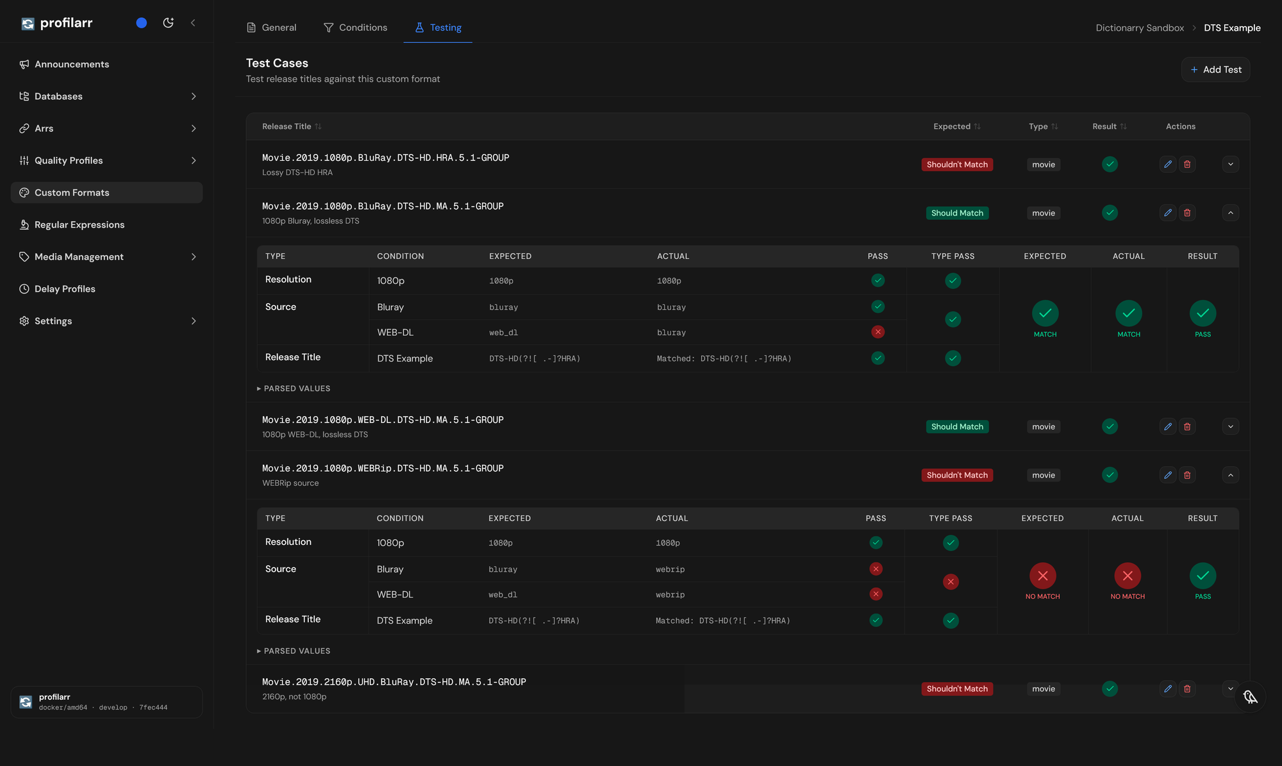Sort by Expected column
Screen dimensions: 1282x766
tap(957, 127)
